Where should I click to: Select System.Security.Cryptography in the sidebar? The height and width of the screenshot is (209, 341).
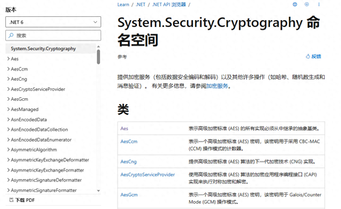click(43, 48)
